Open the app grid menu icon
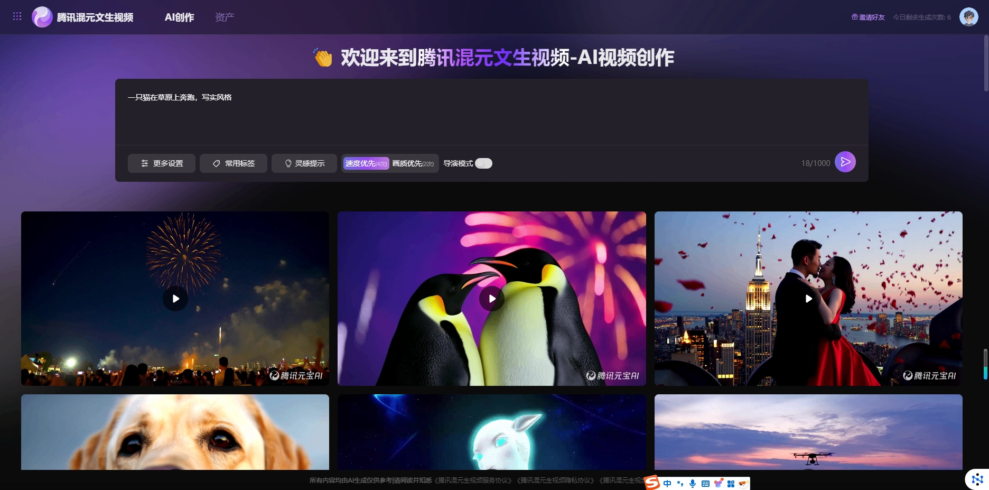 [17, 16]
